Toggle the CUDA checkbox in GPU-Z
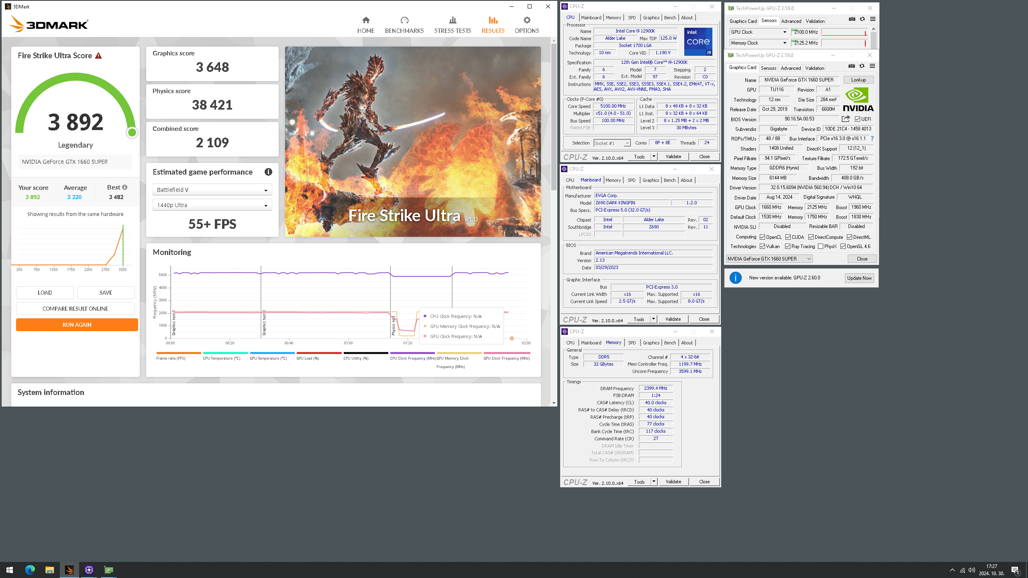This screenshot has width=1028, height=578. (x=788, y=237)
